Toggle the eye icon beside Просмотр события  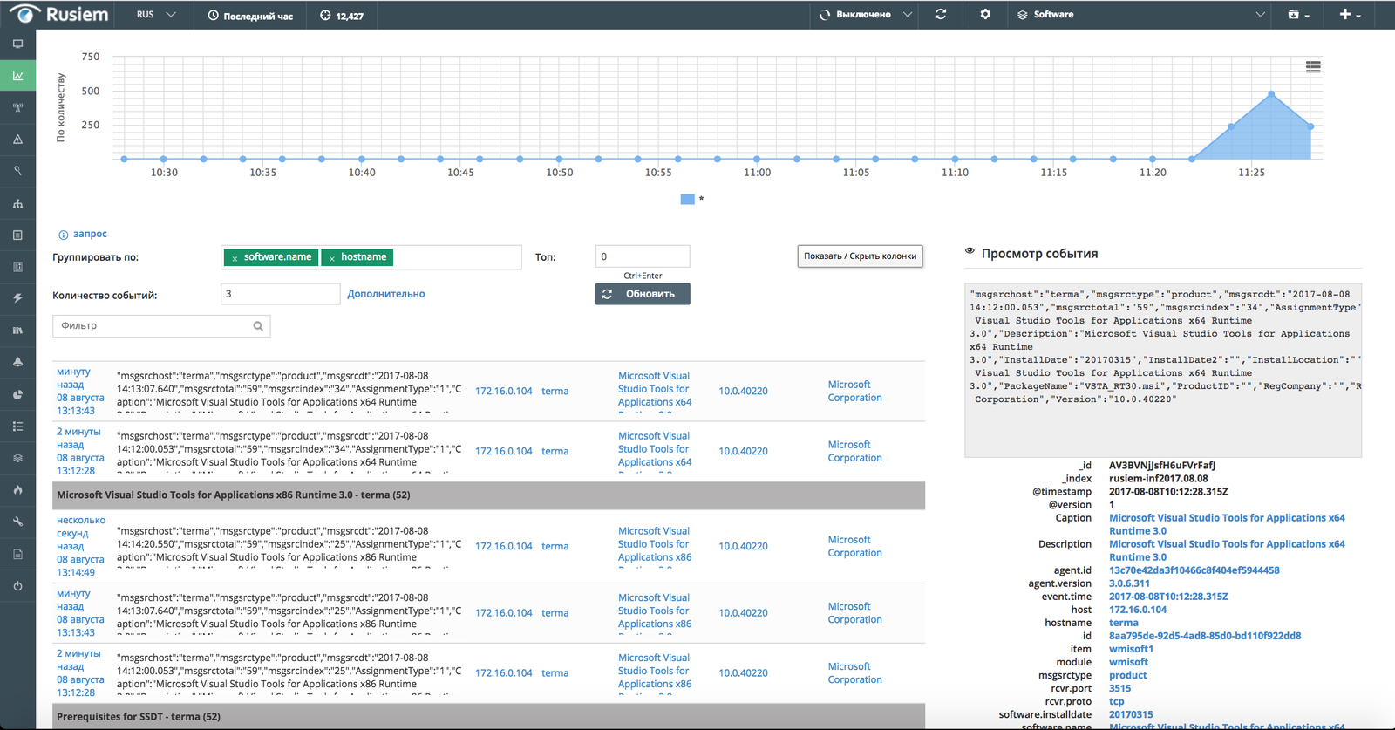[x=970, y=251]
